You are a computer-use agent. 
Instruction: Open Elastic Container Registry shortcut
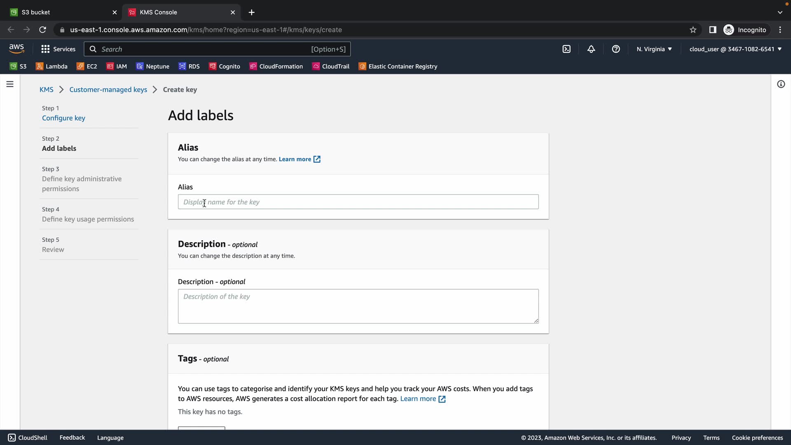coord(398,66)
